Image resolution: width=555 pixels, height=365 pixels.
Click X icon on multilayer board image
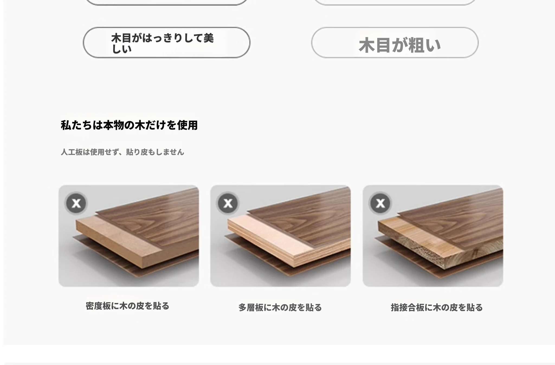point(228,203)
